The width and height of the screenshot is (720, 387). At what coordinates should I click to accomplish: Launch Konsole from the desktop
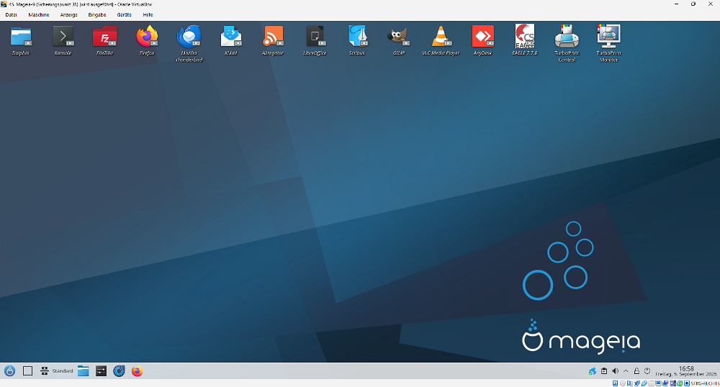pyautogui.click(x=63, y=37)
